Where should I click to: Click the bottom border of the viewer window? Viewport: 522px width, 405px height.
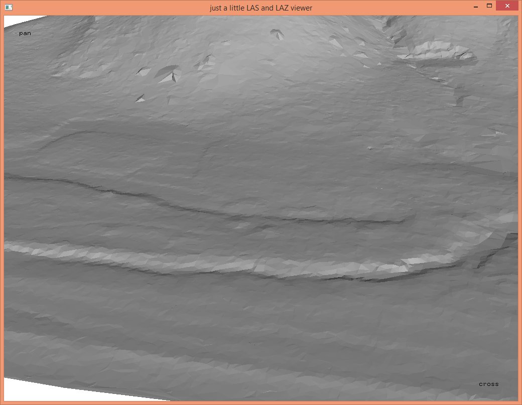pyautogui.click(x=261, y=402)
